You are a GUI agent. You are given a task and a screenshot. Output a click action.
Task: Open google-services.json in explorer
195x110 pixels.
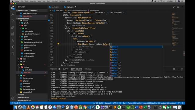tap(32, 34)
